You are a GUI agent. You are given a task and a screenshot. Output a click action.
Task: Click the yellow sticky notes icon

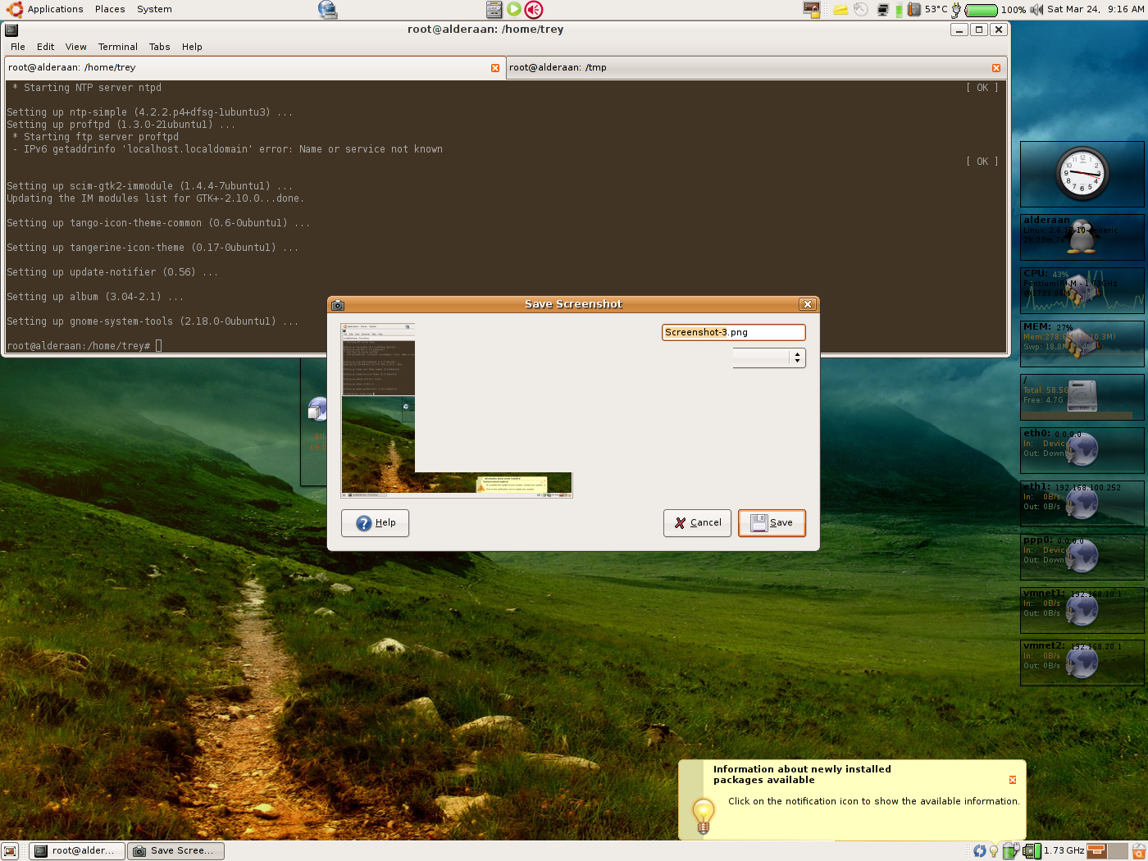click(x=840, y=10)
